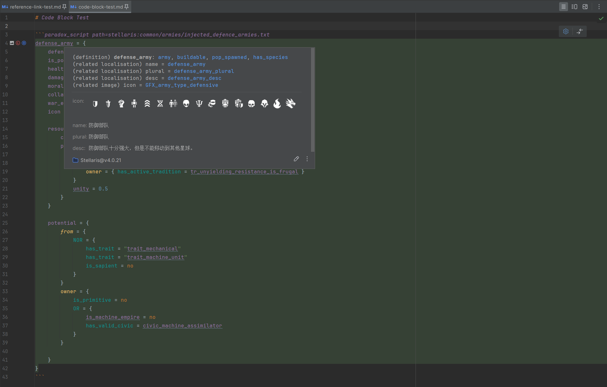Click the sword icon in the doc popup
Viewport: 607px width, 387px height.
(108, 104)
